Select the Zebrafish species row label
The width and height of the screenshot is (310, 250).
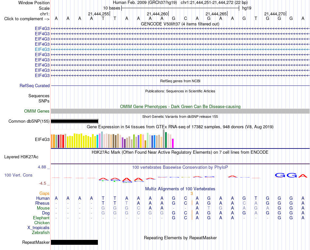41,233
